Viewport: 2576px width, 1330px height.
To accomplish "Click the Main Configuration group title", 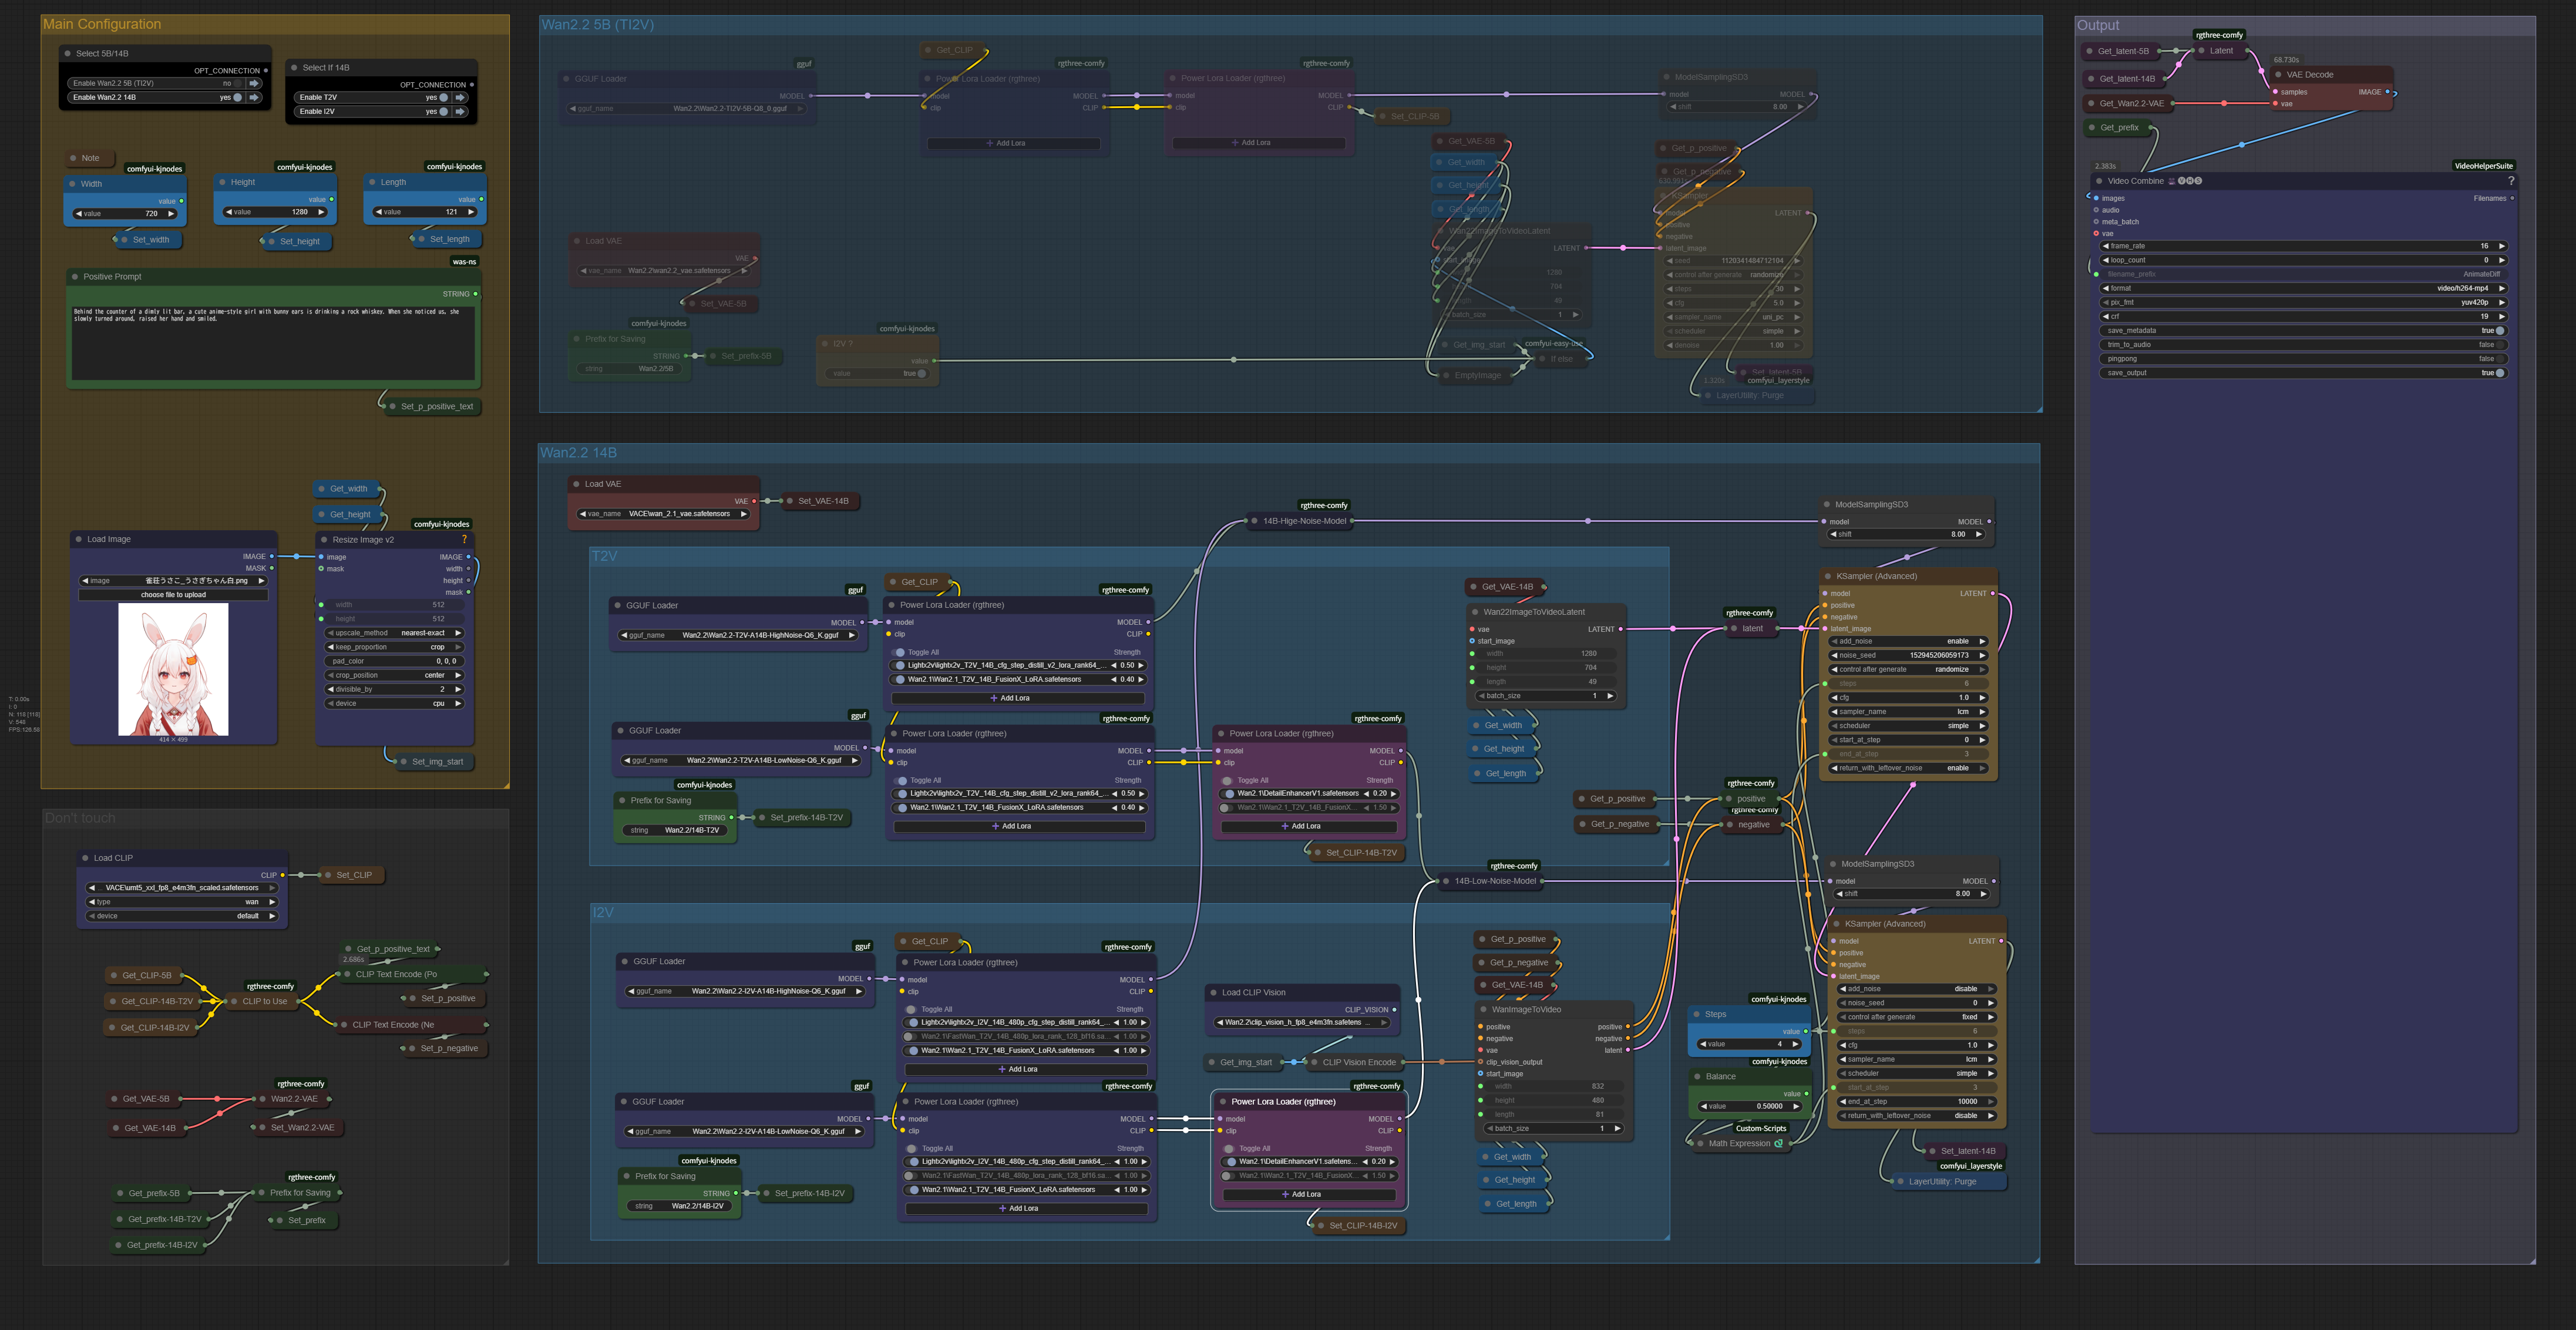I will click(x=102, y=24).
